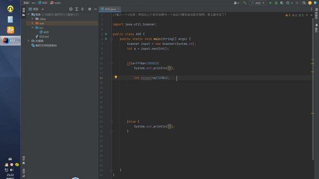
Task: Open notifications bell on right tool strip
Action: [317, 25]
